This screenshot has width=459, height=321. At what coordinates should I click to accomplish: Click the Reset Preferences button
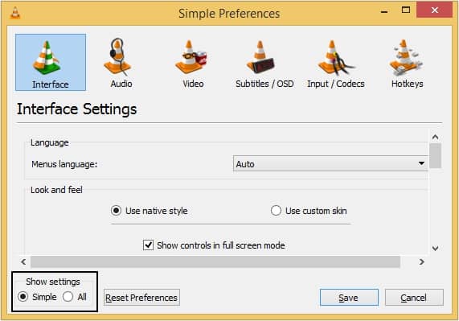click(141, 298)
